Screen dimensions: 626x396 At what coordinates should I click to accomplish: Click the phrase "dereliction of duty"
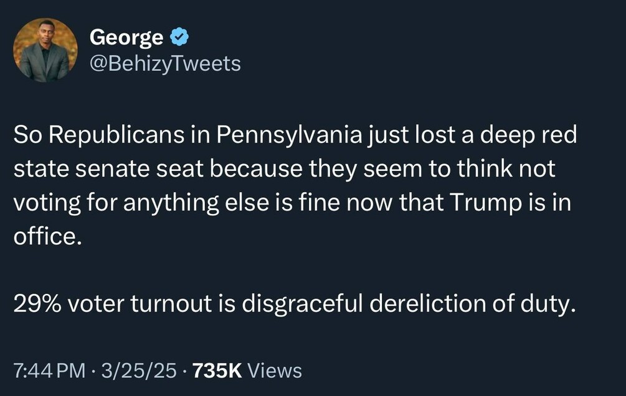pyautogui.click(x=472, y=304)
